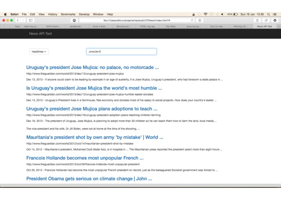Open Notification Center from the menu bar
This screenshot has height=200, width=281.
pos(275,14)
